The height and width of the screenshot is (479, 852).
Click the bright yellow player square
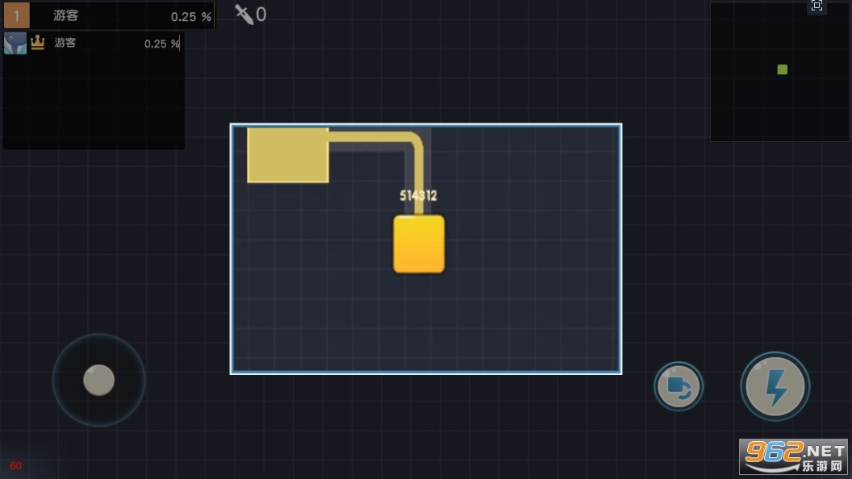pos(419,244)
